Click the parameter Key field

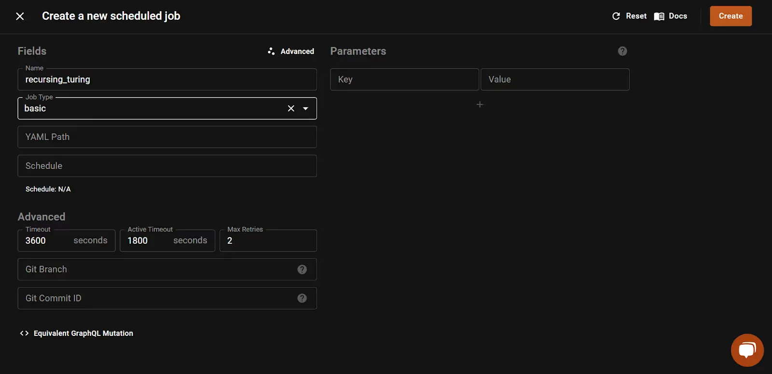point(404,80)
